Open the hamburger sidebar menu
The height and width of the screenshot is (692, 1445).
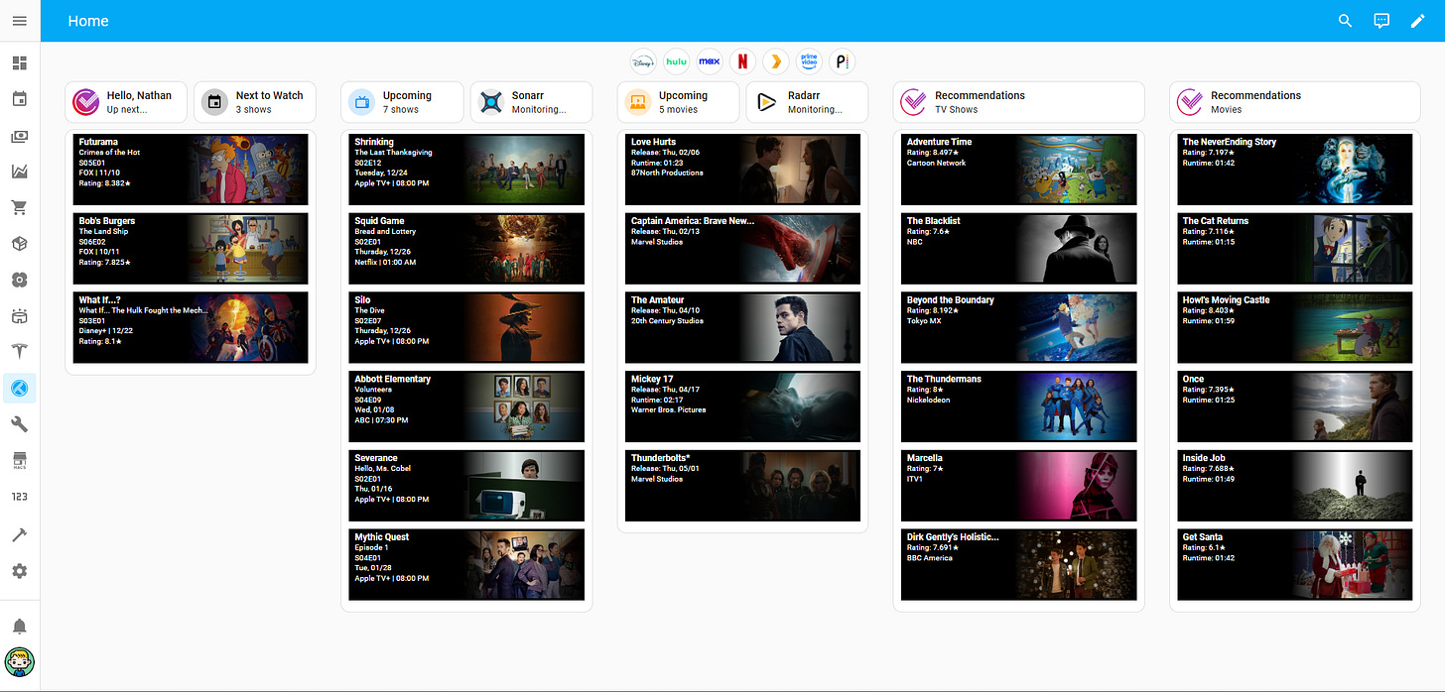coord(20,21)
